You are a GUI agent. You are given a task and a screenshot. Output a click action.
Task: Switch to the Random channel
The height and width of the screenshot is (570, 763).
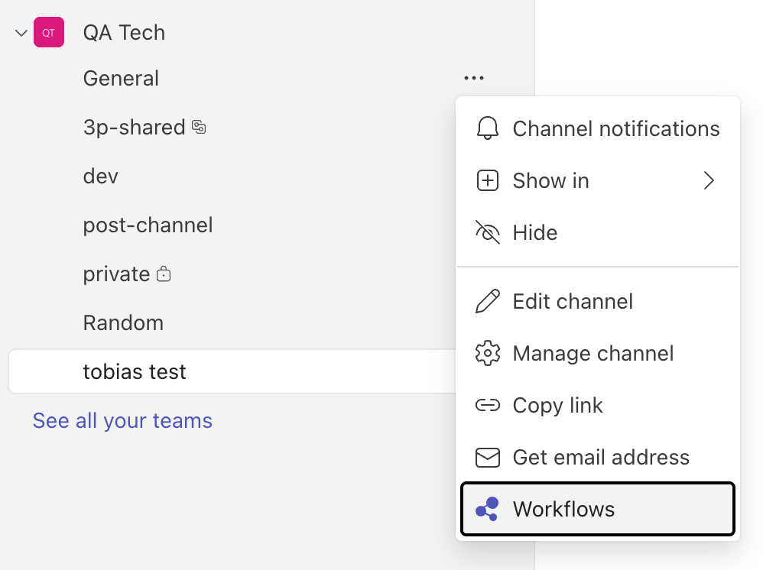coord(123,322)
